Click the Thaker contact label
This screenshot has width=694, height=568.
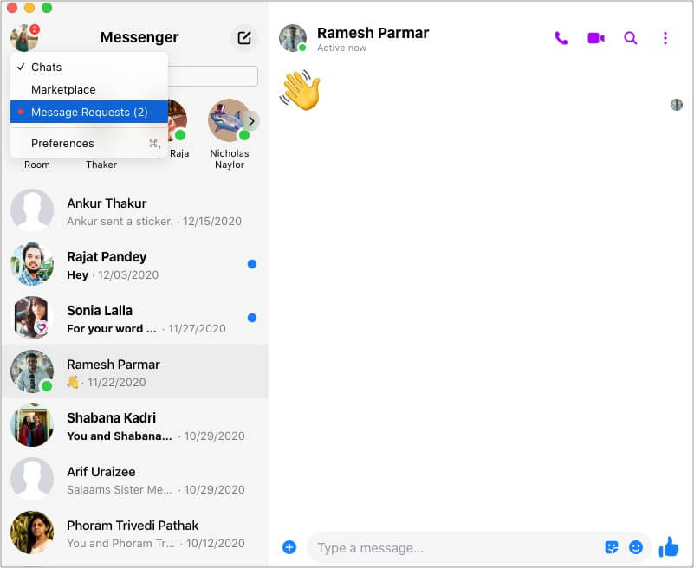(101, 165)
